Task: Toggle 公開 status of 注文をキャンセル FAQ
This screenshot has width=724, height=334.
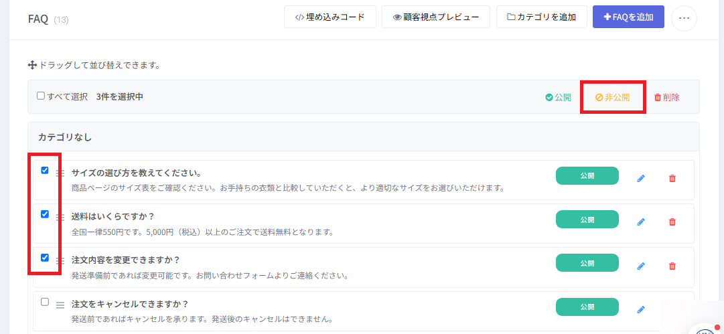Action: point(587,307)
